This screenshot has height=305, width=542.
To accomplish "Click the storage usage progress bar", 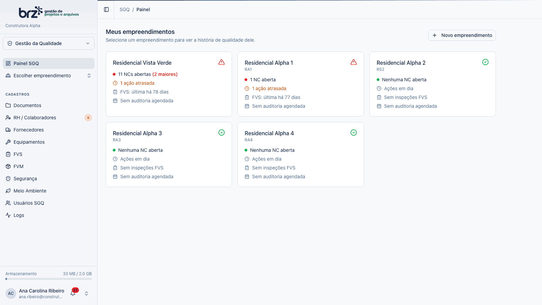I will pyautogui.click(x=48, y=279).
